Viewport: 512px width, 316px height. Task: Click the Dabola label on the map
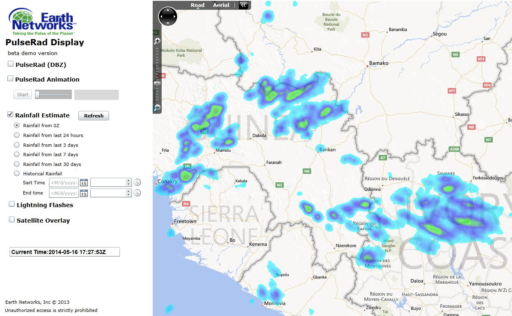(x=259, y=136)
